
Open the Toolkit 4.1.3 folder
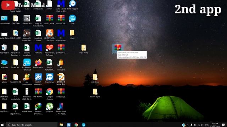(16, 64)
